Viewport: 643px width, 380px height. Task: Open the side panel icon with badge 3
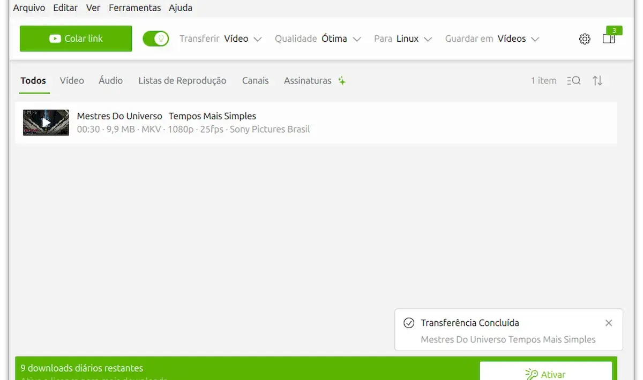[609, 38]
